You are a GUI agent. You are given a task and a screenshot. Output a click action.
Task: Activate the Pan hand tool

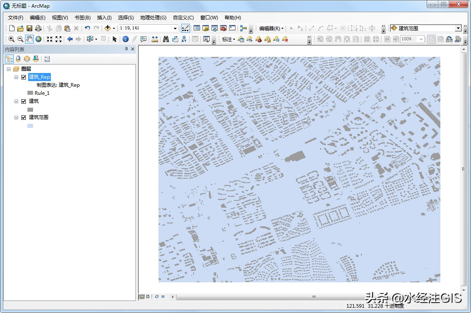coord(29,39)
